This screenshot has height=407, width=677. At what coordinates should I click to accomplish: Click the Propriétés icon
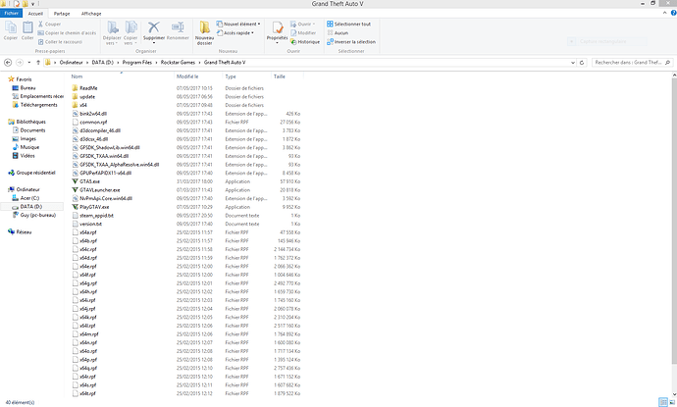(x=278, y=29)
